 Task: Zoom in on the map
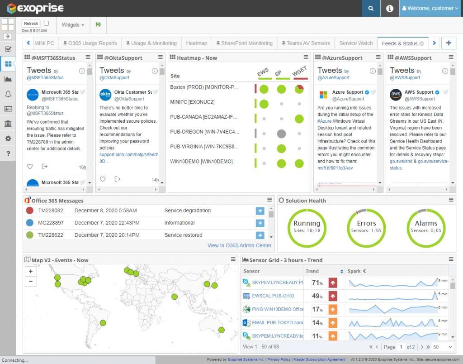tap(31, 271)
